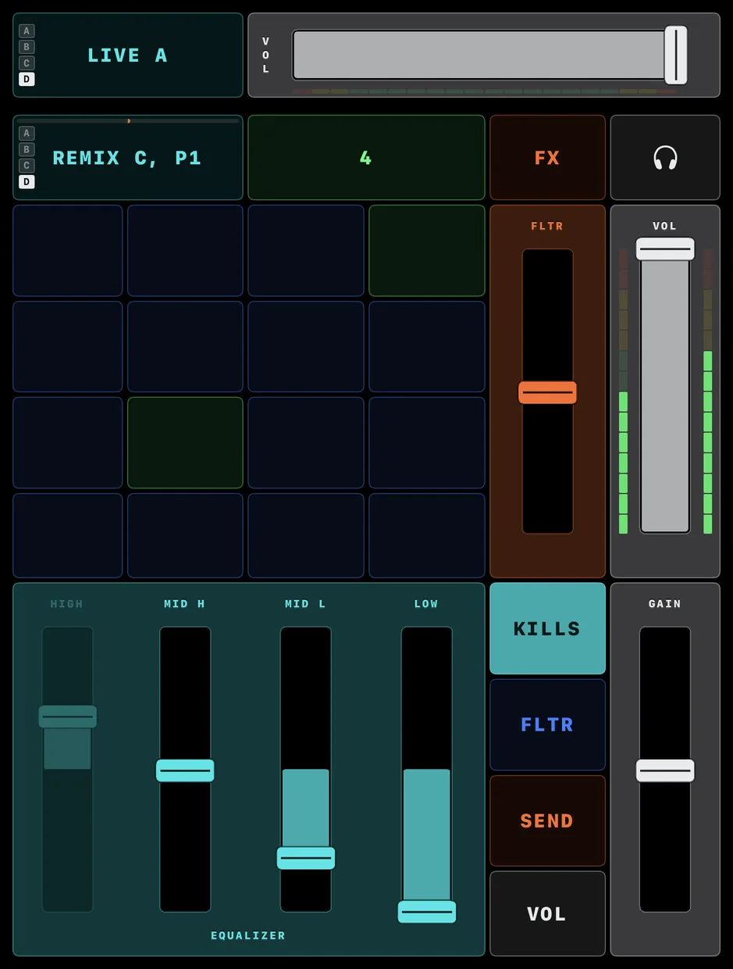Click the MID L equalizer fader handle

coord(306,858)
